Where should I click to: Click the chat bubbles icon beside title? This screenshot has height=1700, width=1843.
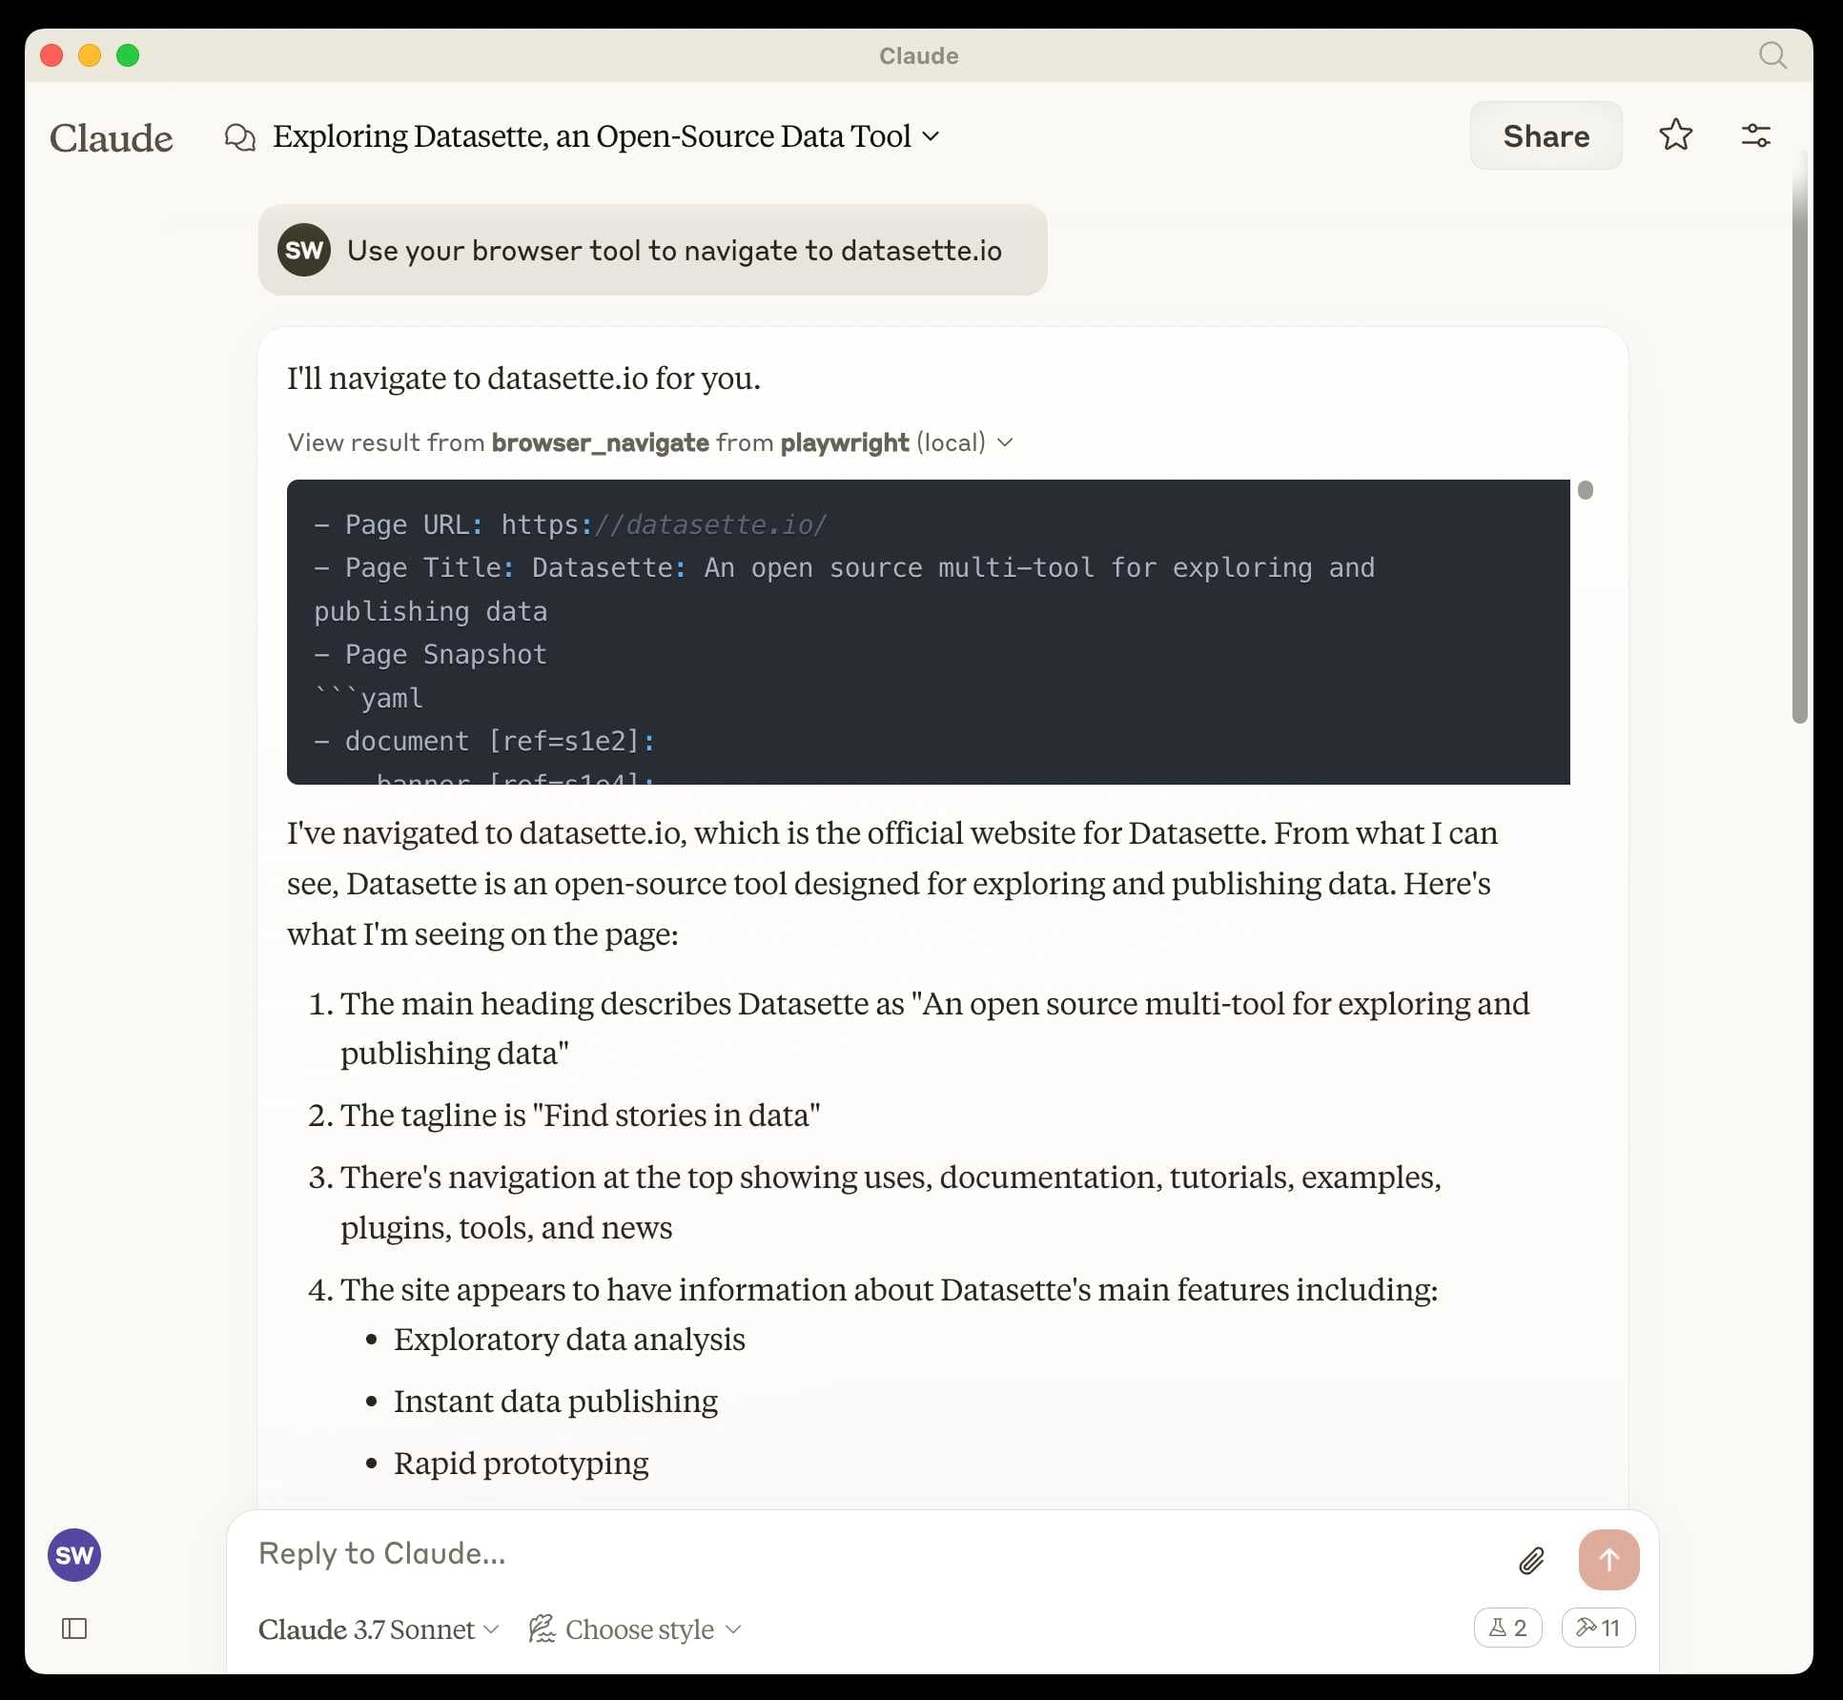(239, 137)
